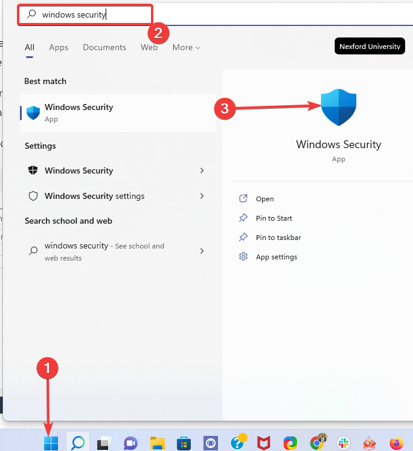This screenshot has height=451, width=413.
Task: Click the blue shield icon in Best match result
Action: [33, 112]
